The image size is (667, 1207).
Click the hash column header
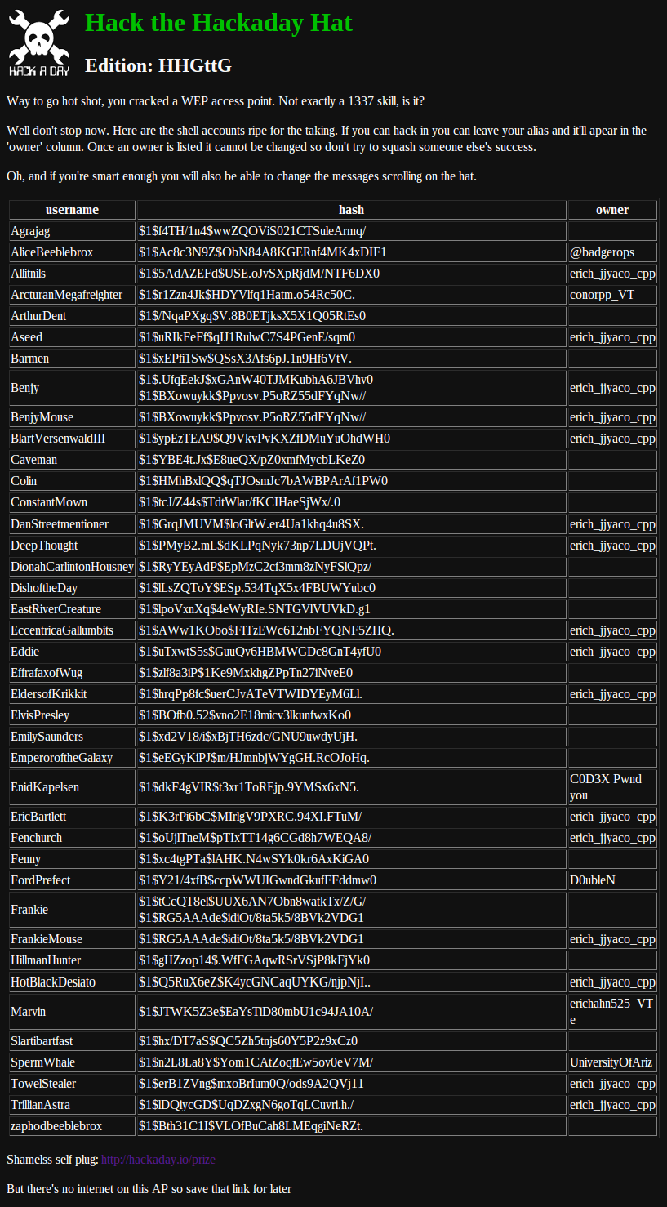351,210
